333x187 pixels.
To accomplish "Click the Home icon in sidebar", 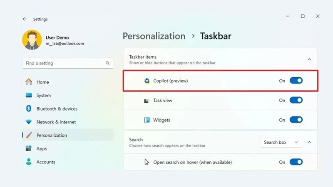I will pyautogui.click(x=29, y=82).
